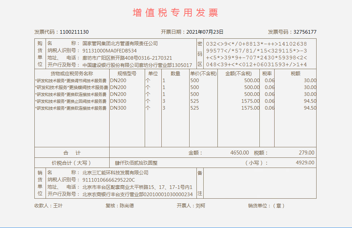This screenshot has height=228, width=352.
Task: Click DN200 spec in the 更换调节阀 row
Action: point(118,80)
